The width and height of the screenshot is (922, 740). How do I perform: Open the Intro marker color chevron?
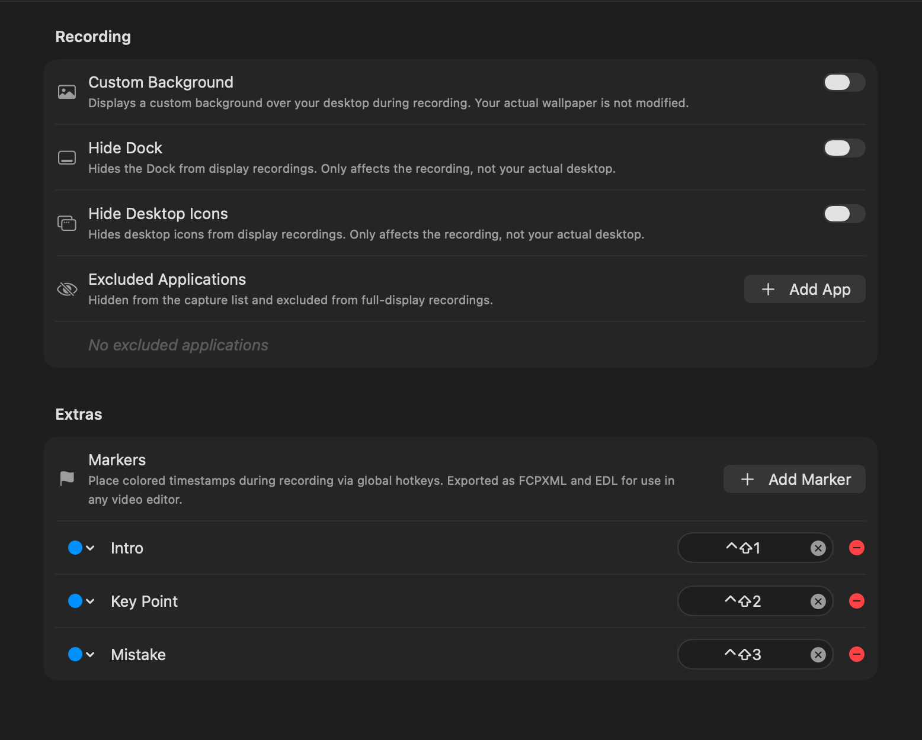(90, 548)
